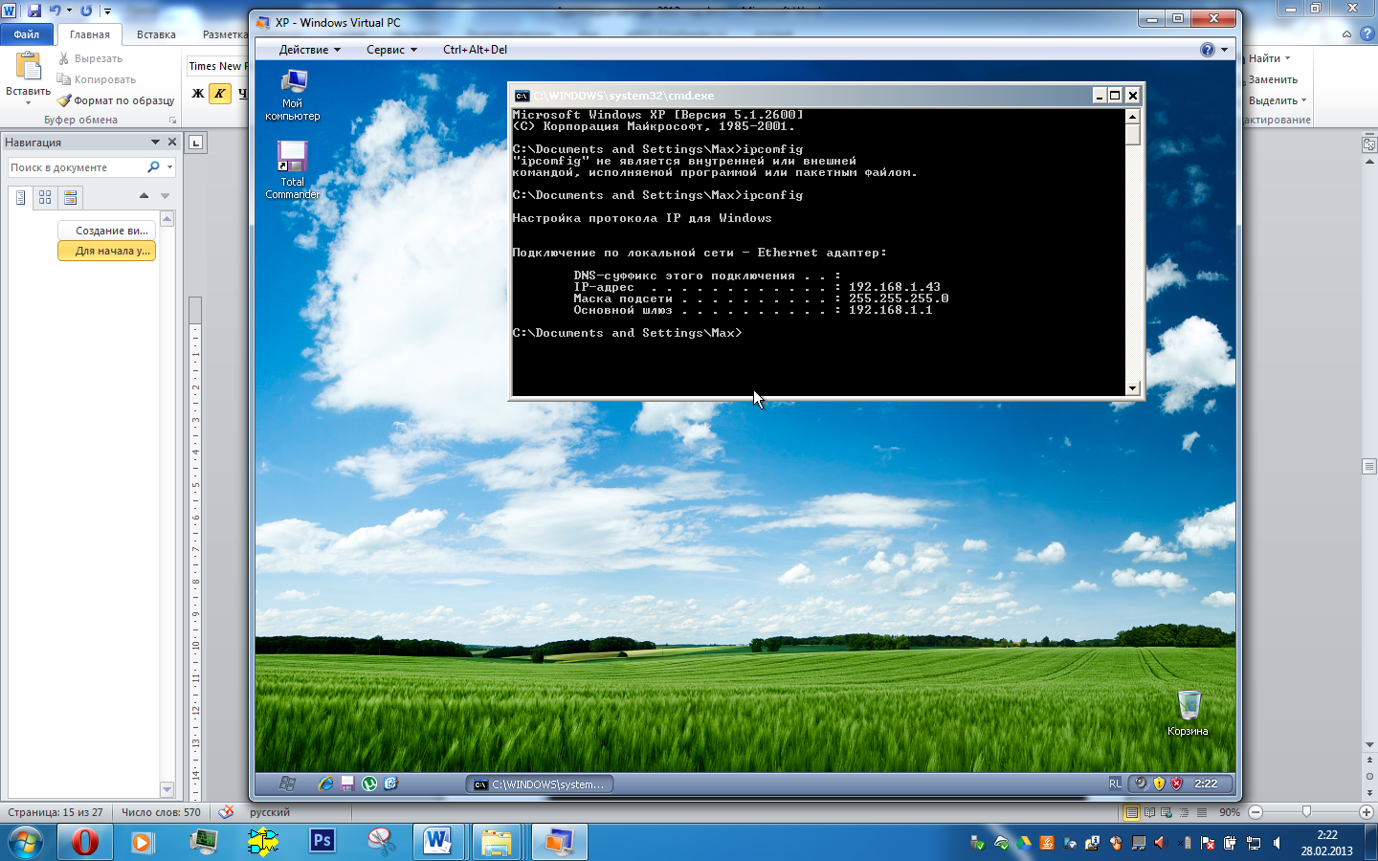
Task: Click the Корзина recycle bin on XP desktop
Action: [1188, 713]
